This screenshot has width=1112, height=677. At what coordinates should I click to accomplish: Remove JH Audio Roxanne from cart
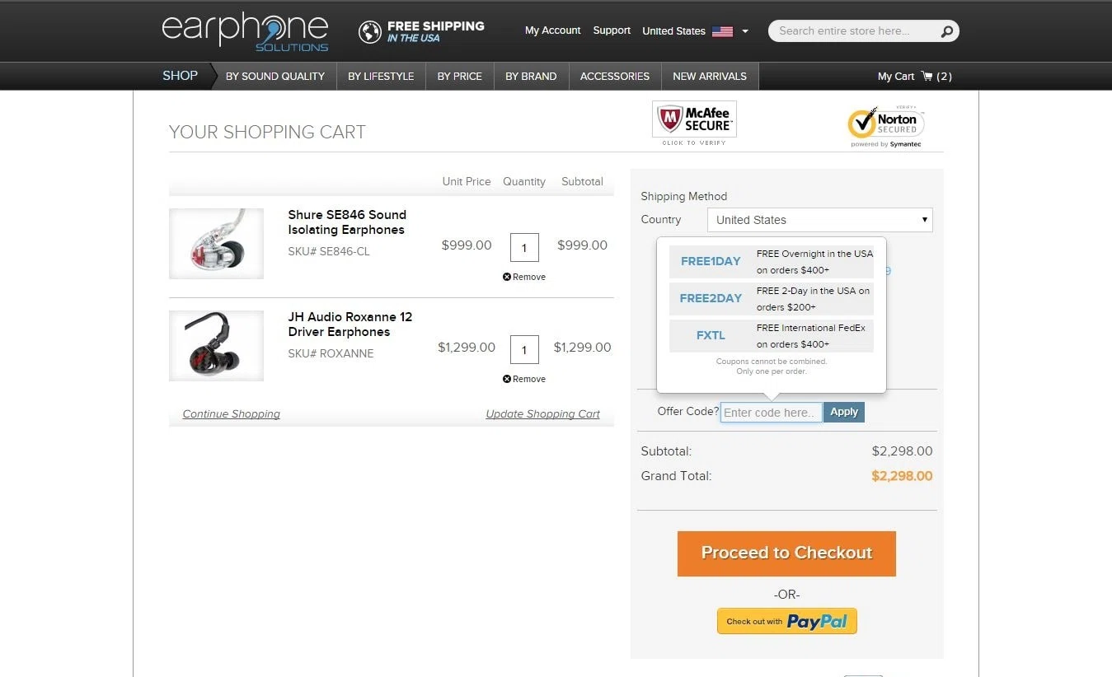tap(524, 379)
